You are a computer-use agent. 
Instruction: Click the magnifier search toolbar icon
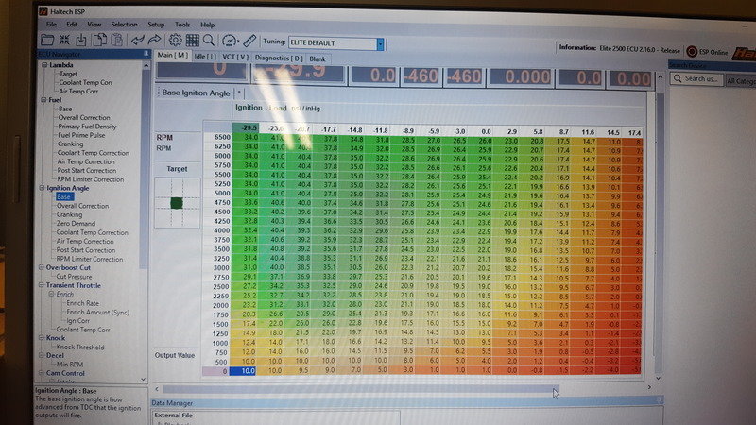(209, 40)
